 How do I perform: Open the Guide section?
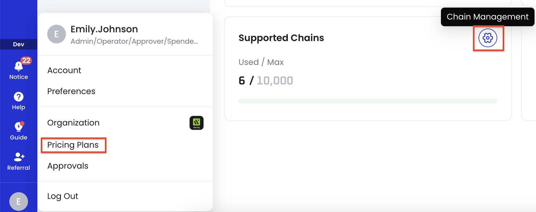pyautogui.click(x=18, y=127)
